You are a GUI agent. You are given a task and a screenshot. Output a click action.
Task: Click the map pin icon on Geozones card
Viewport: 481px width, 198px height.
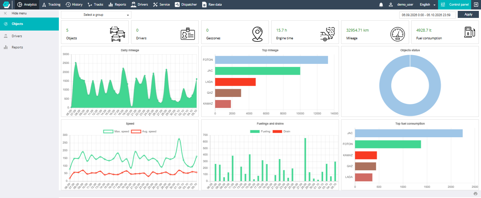point(258,34)
